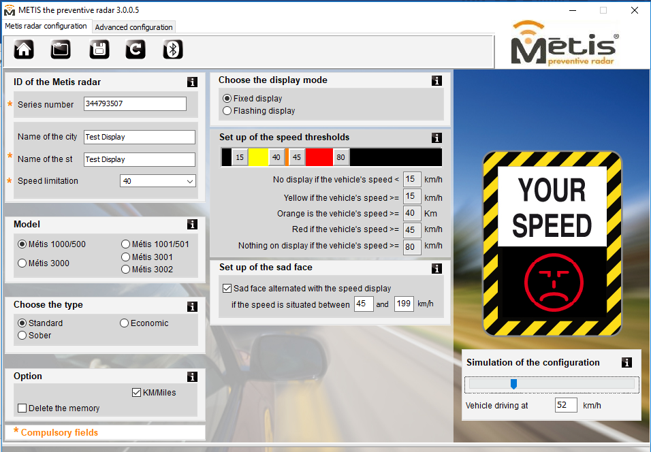Show info for Choose the display mode
651x452 pixels.
tap(436, 81)
